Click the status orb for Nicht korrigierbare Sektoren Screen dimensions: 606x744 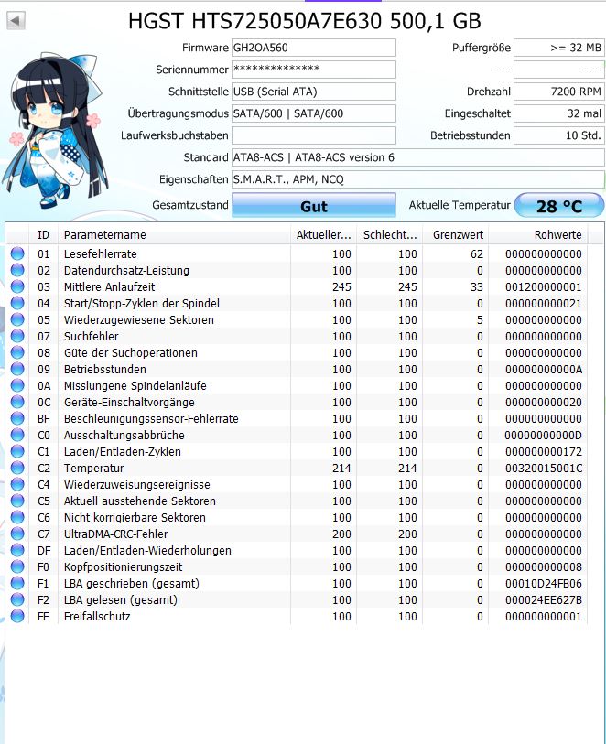pyautogui.click(x=17, y=517)
